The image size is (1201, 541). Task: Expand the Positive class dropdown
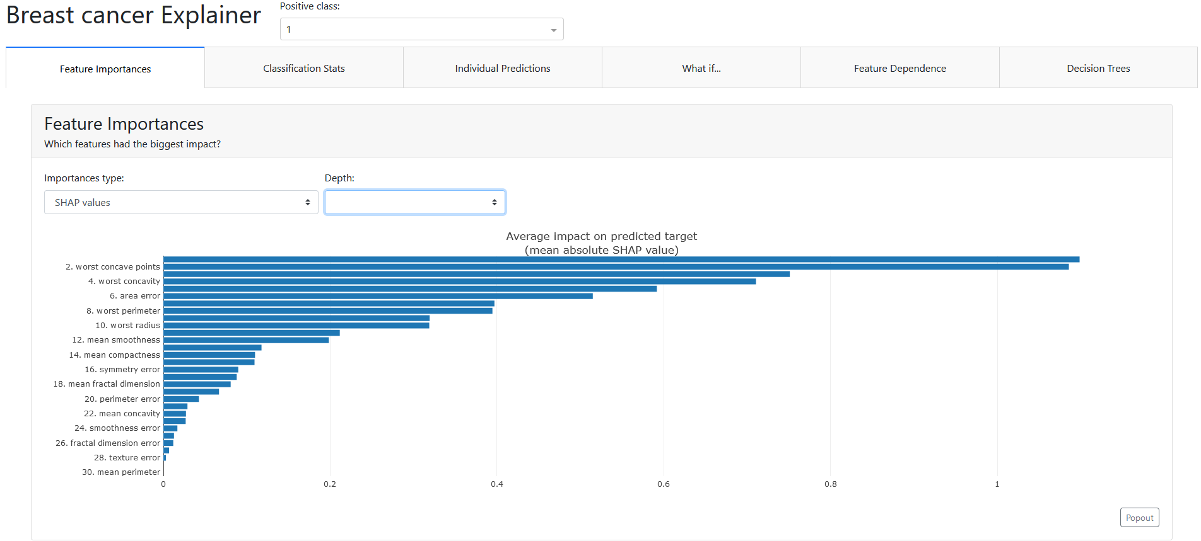[x=421, y=29]
